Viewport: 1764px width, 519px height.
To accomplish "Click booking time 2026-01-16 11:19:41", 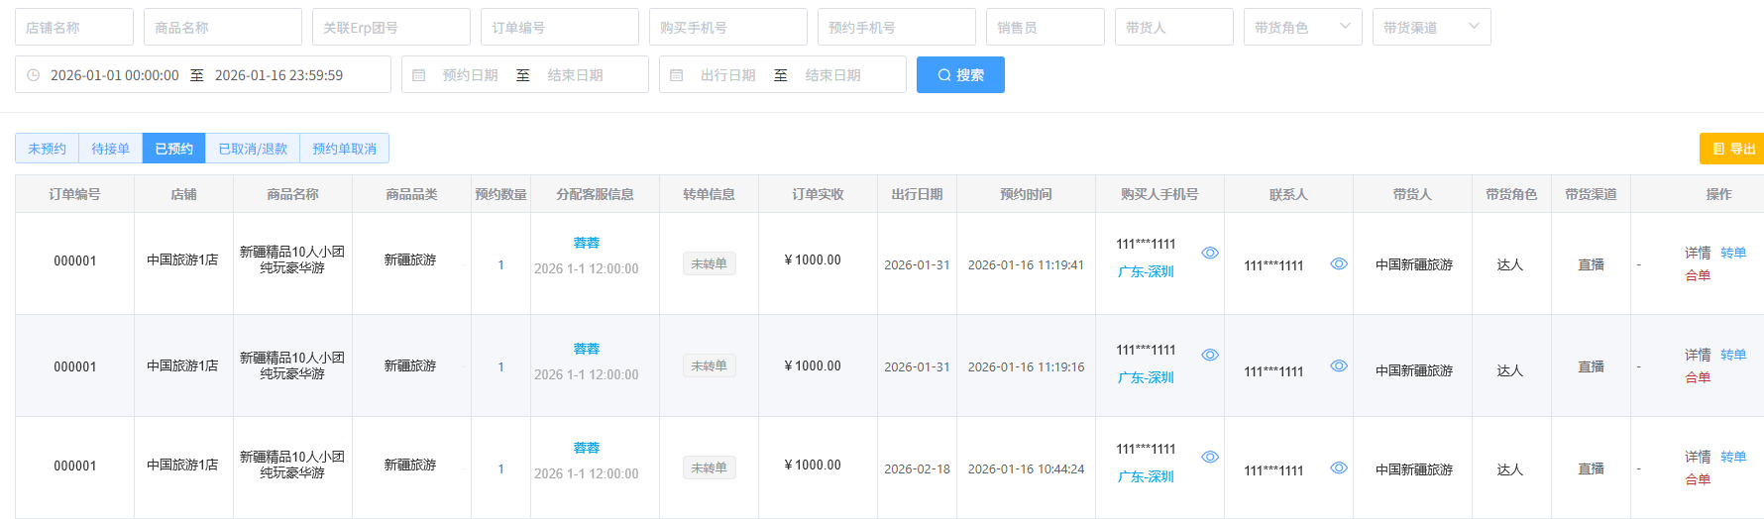I will click(1026, 265).
